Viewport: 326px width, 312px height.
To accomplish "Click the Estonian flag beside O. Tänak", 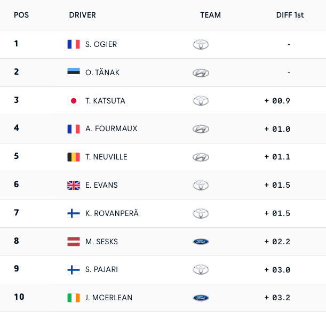I will pyautogui.click(x=74, y=73).
